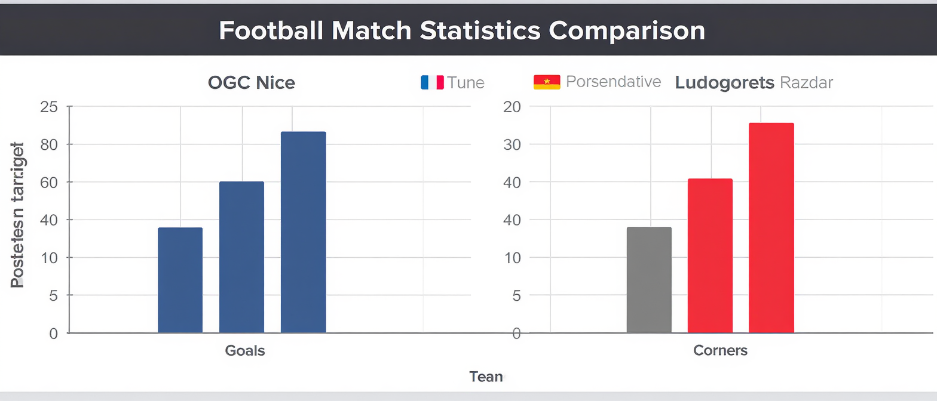937x401 pixels.
Task: Click the French flag legend icon
Action: click(432, 82)
